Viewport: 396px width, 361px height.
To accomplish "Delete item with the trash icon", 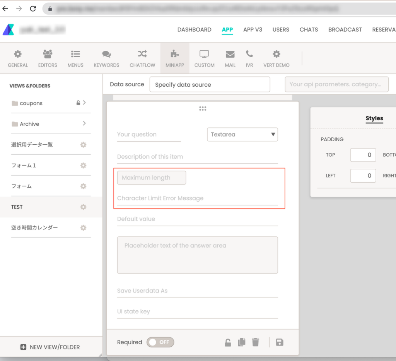I will click(255, 342).
